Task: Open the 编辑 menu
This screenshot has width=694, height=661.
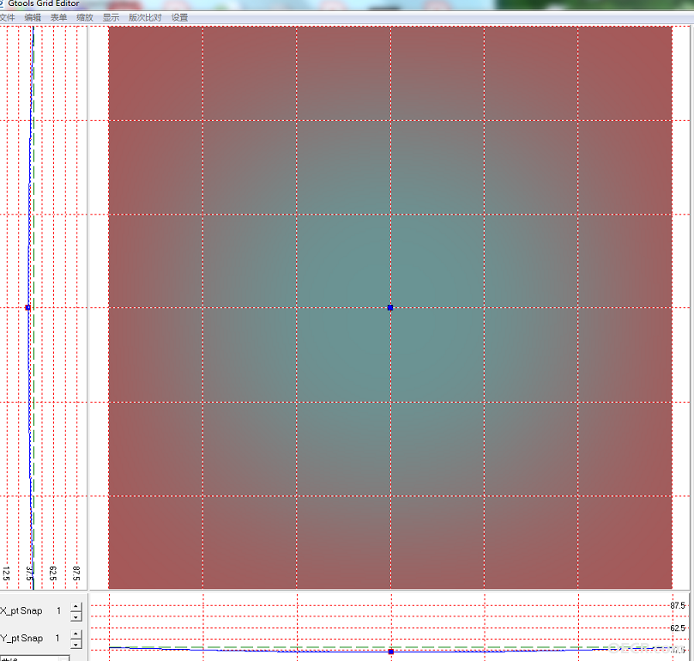Action: tap(33, 18)
